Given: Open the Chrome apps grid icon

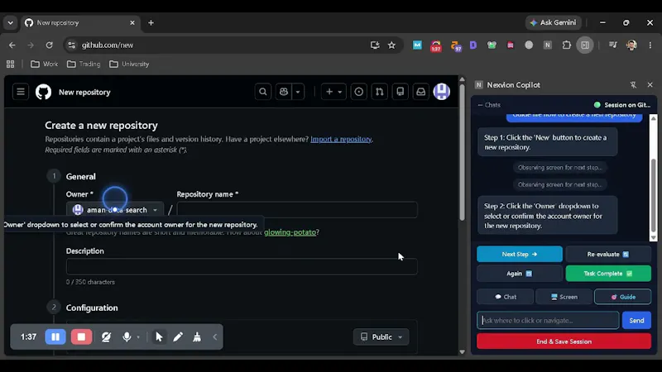Looking at the screenshot, I should (x=10, y=64).
